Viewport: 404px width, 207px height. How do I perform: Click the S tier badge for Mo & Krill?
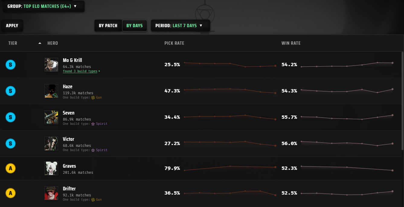coord(11,64)
